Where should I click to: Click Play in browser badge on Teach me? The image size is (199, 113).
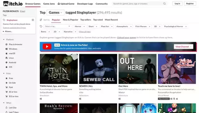(x=164, y=99)
